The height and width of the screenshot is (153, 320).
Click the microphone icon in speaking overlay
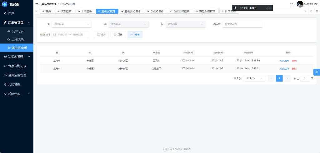click(x=235, y=8)
